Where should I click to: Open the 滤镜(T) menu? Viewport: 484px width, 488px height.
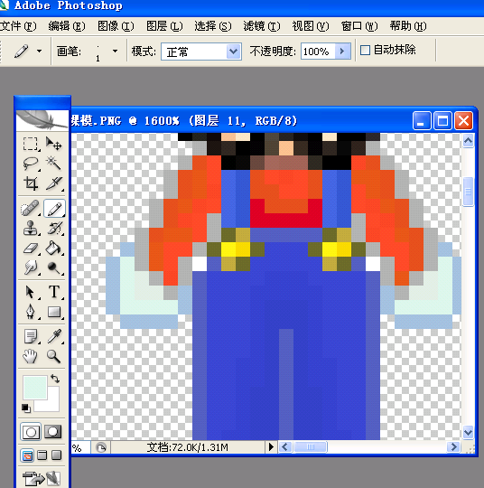coord(262,26)
